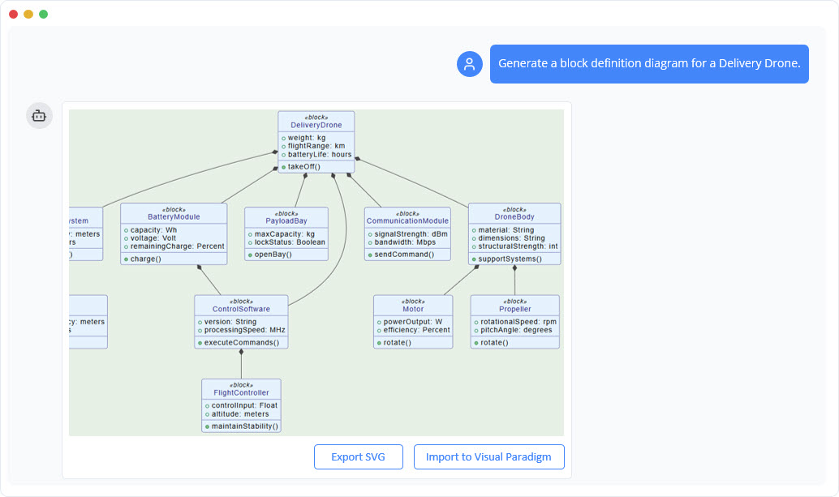Click the Import to Visual Paradigm button

pos(488,456)
